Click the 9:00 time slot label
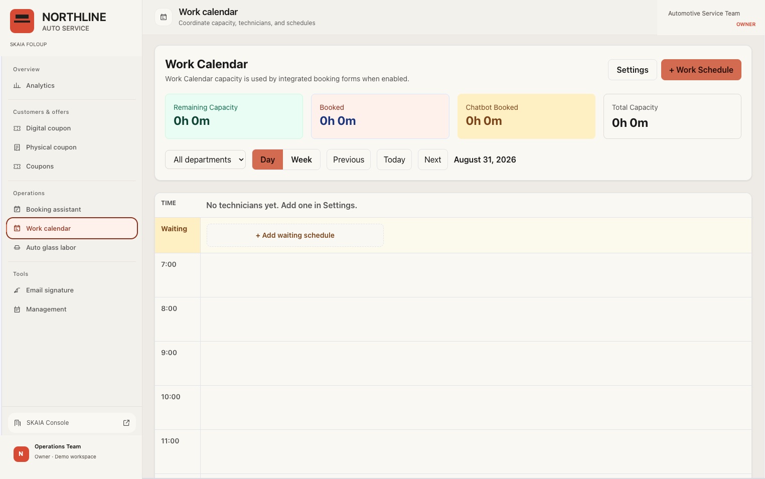 click(x=169, y=353)
